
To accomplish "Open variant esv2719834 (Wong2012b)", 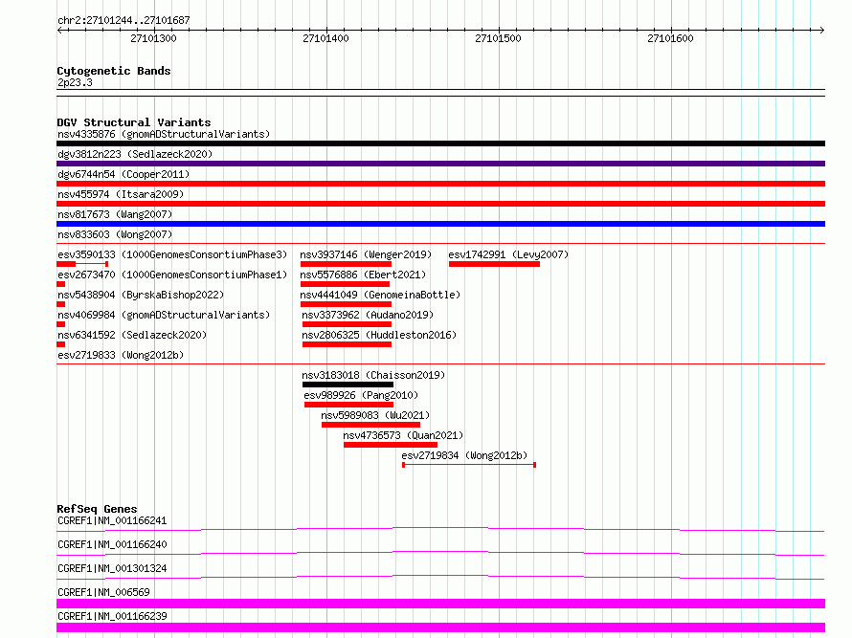I will 464,455.
